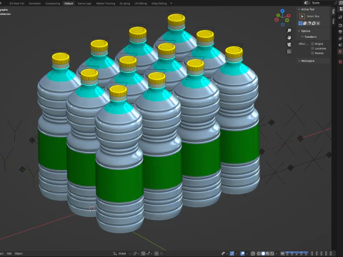Collapse the Active Tool panel
The width and height of the screenshot is (343, 257).
pos(299,9)
